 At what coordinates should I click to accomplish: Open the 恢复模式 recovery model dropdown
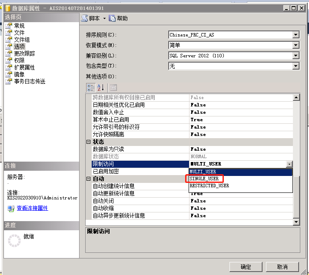click(x=296, y=45)
